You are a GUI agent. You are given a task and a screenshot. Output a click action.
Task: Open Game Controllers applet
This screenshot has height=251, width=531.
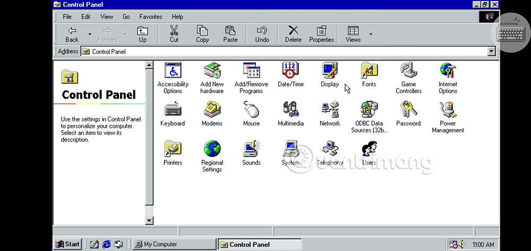[x=408, y=70]
